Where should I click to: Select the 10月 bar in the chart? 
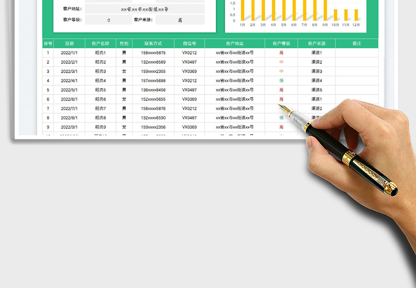coord(335,15)
